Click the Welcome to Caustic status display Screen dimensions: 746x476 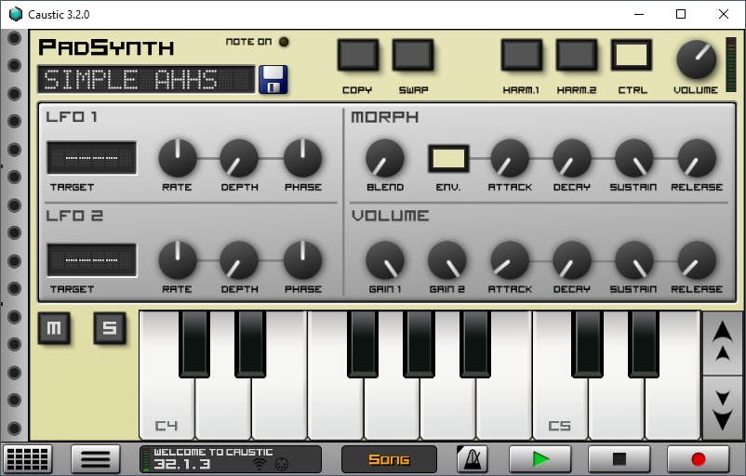pos(231,459)
